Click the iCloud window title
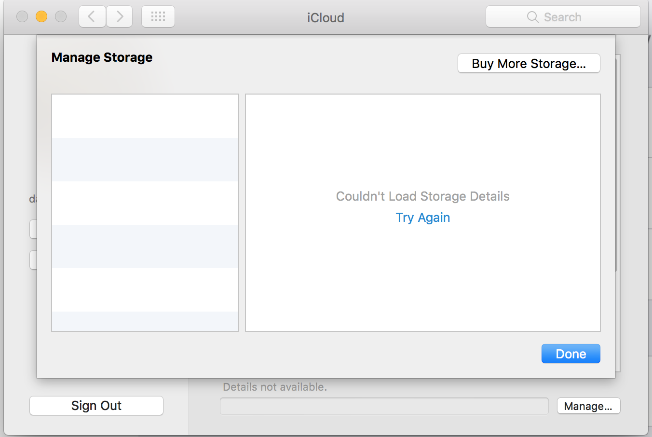652x437 pixels. pos(326,18)
